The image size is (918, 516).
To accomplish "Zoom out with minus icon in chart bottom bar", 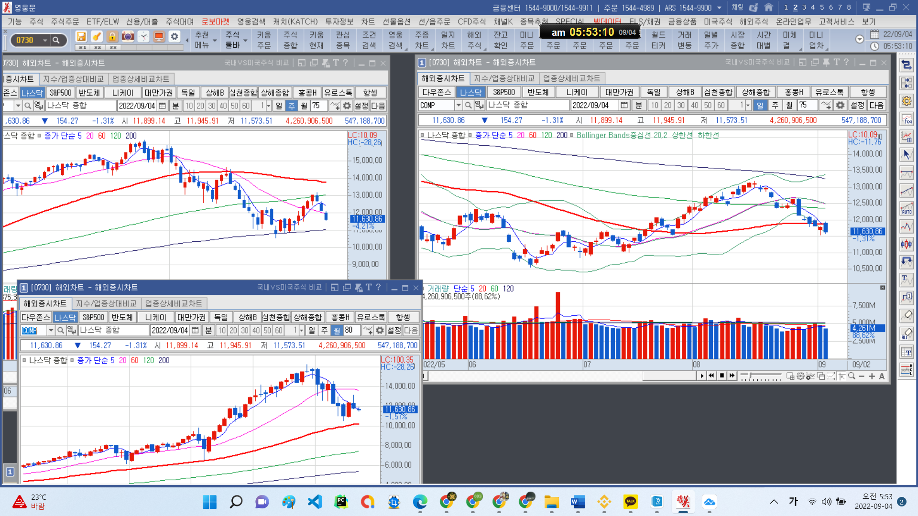I will pos(862,376).
